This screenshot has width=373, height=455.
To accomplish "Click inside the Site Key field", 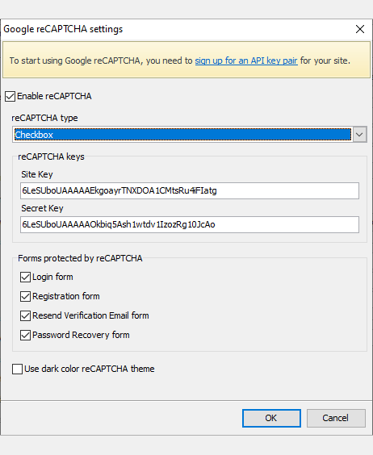I will [x=190, y=190].
